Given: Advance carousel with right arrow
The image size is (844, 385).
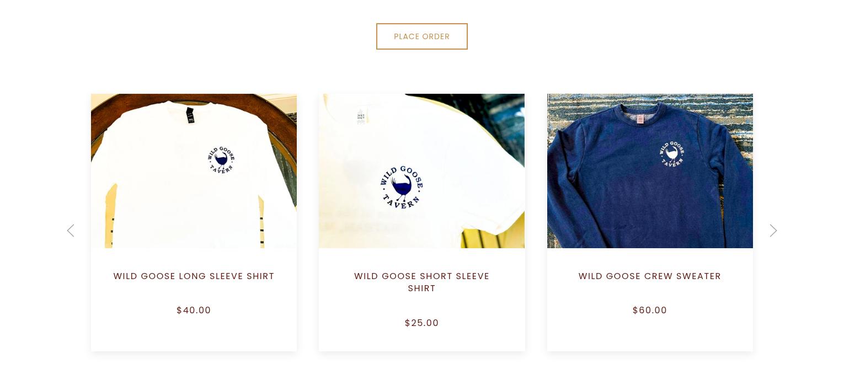Looking at the screenshot, I should click(773, 231).
